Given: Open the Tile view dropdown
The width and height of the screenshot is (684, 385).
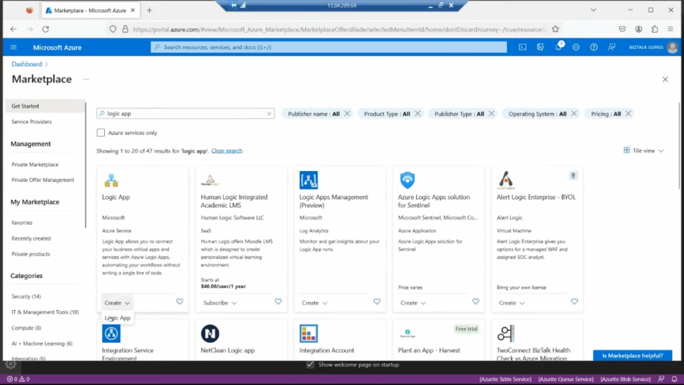Looking at the screenshot, I should coord(644,150).
